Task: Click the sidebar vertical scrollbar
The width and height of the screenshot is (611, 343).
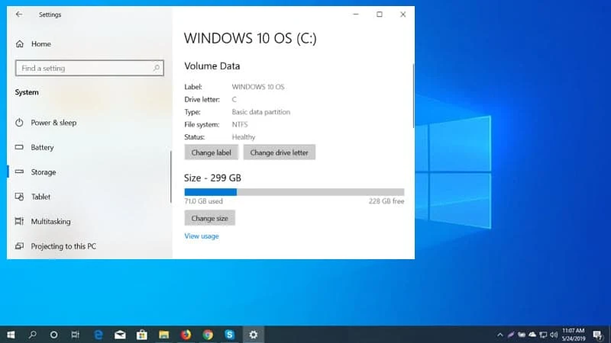Action: [x=170, y=177]
